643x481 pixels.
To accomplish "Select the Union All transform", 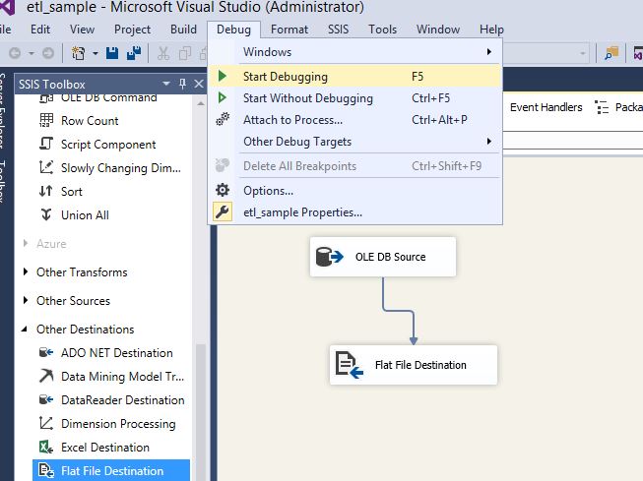I will (85, 215).
